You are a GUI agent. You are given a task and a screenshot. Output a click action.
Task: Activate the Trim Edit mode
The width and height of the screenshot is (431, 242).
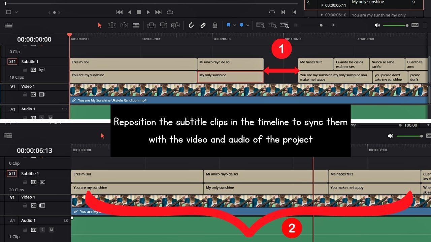tap(112, 25)
